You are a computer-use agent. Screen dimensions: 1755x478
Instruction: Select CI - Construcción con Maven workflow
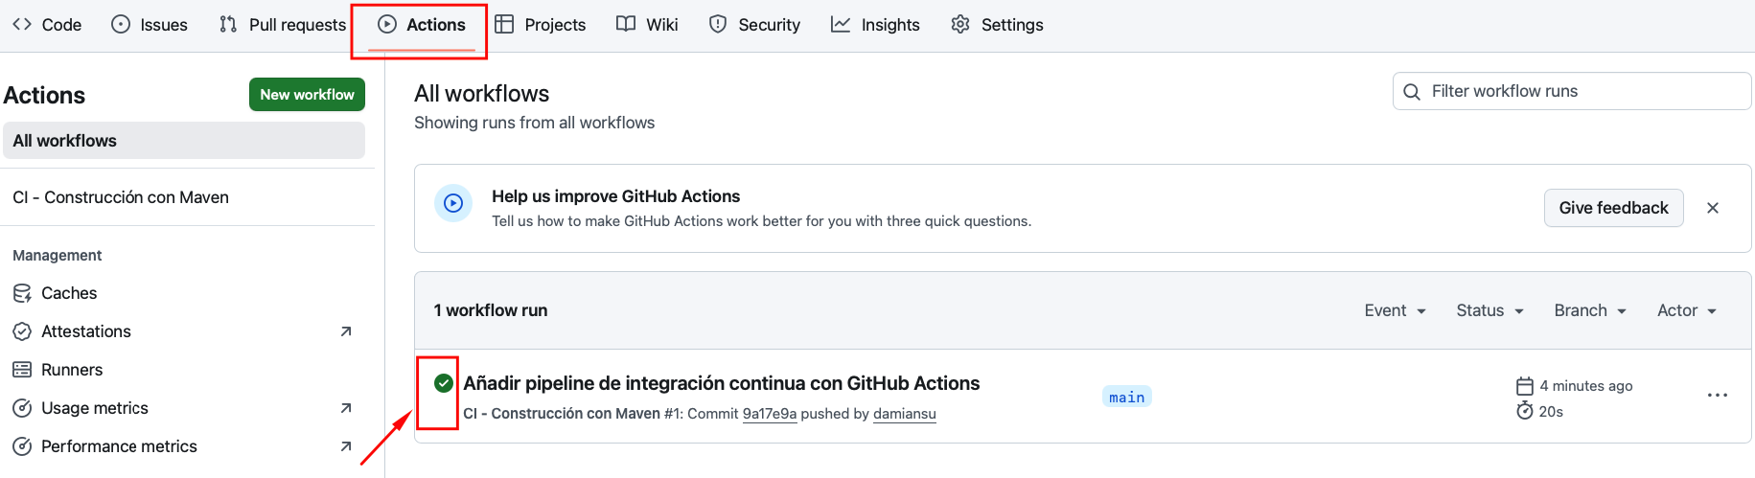[121, 197]
